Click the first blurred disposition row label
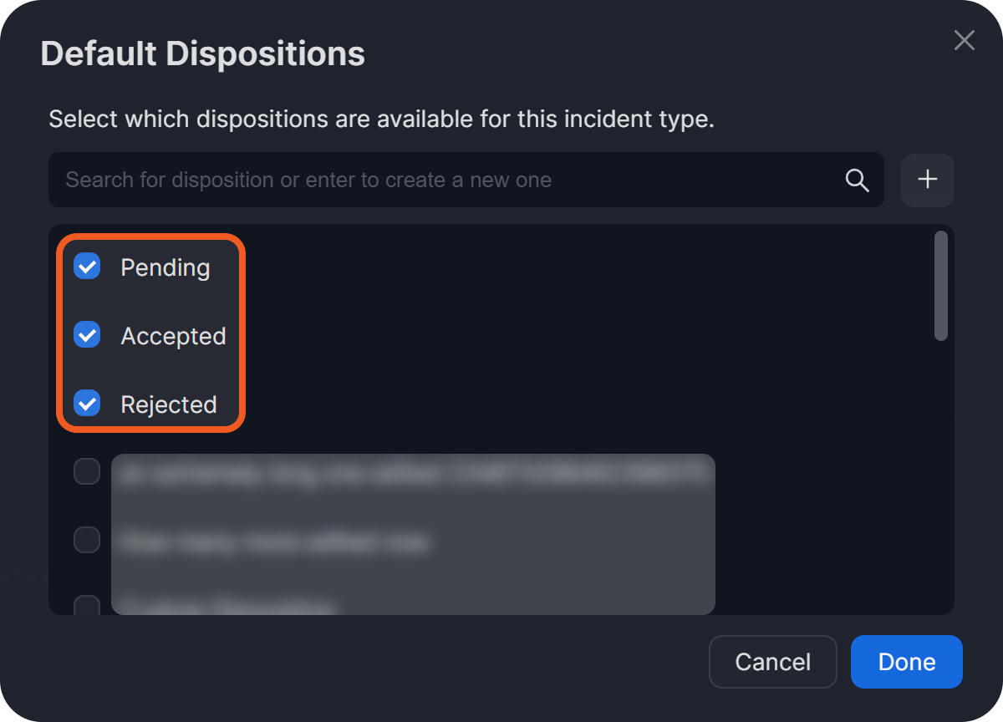 click(x=413, y=473)
